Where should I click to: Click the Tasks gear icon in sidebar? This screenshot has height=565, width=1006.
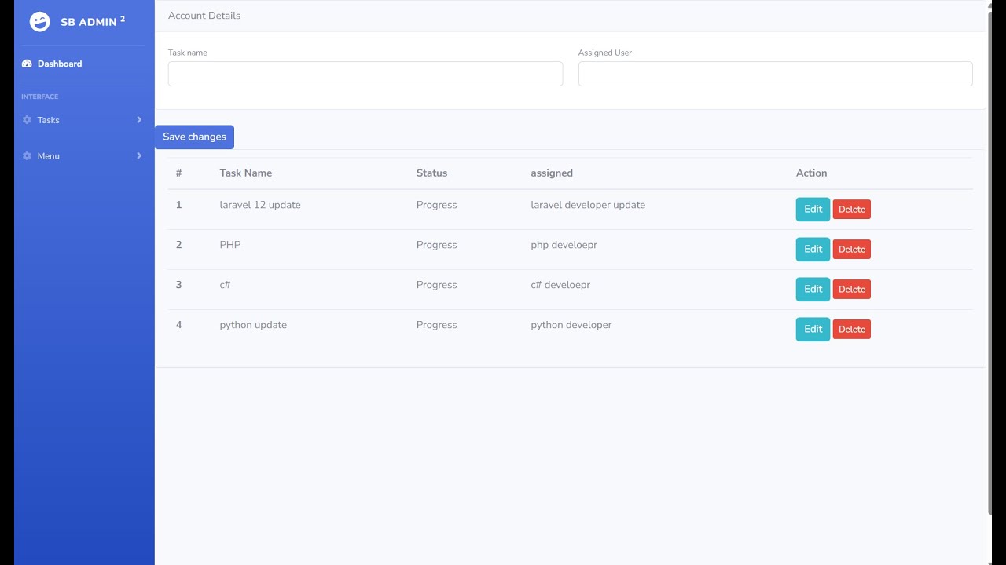coord(27,120)
